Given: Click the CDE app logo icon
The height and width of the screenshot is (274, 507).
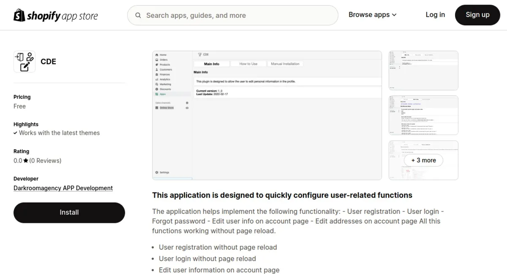Looking at the screenshot, I should [25, 62].
